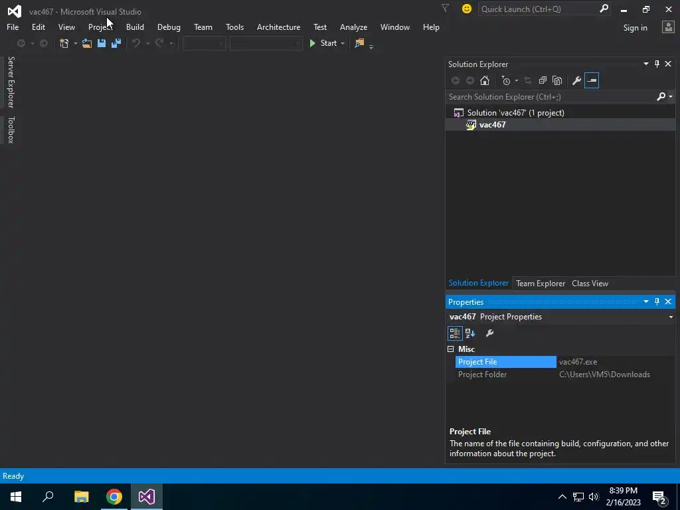Click the Sign in link
The width and height of the screenshot is (680, 510).
click(x=635, y=28)
